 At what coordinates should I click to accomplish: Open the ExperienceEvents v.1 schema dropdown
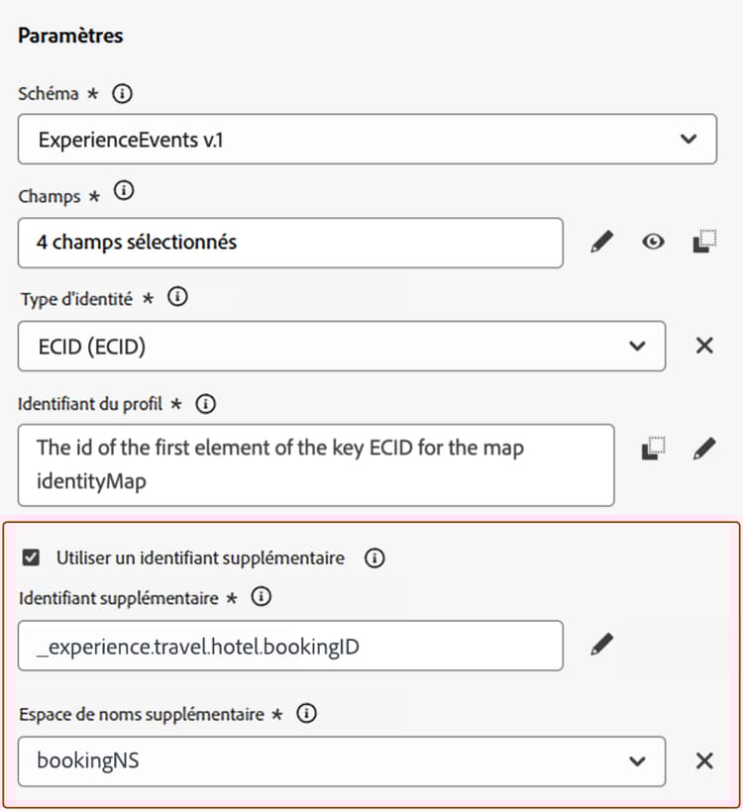tap(367, 139)
